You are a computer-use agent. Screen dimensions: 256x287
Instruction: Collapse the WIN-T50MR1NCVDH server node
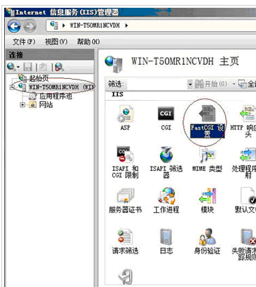point(12,87)
